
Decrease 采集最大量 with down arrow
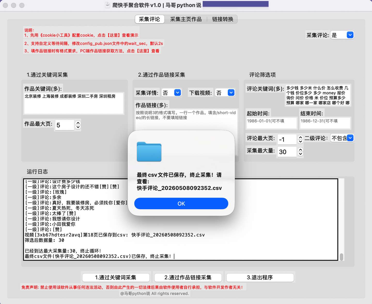(x=300, y=154)
